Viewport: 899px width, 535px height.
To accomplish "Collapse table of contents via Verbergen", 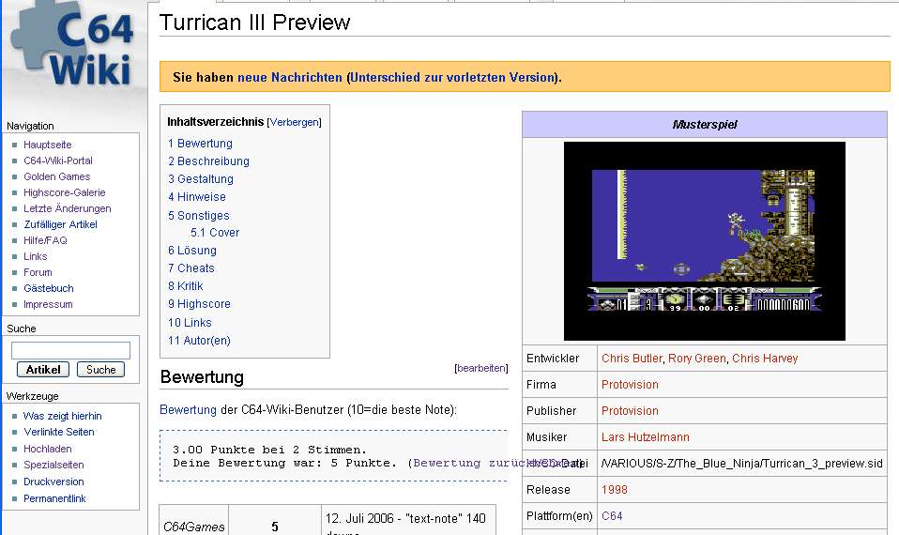I will click(295, 122).
